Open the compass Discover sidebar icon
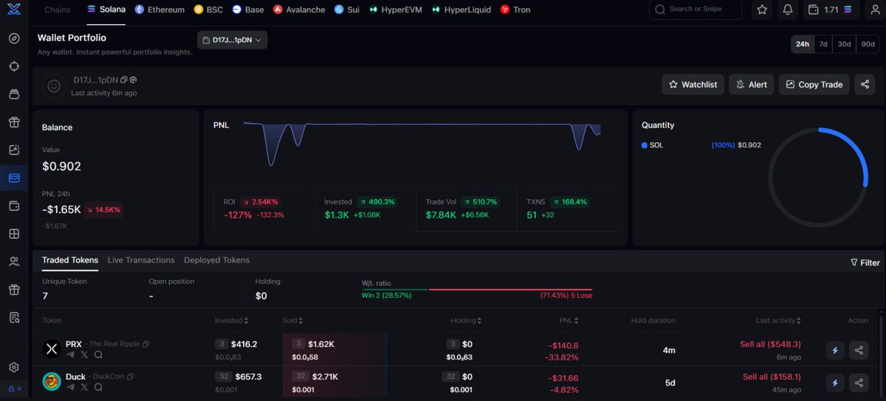 (14, 38)
